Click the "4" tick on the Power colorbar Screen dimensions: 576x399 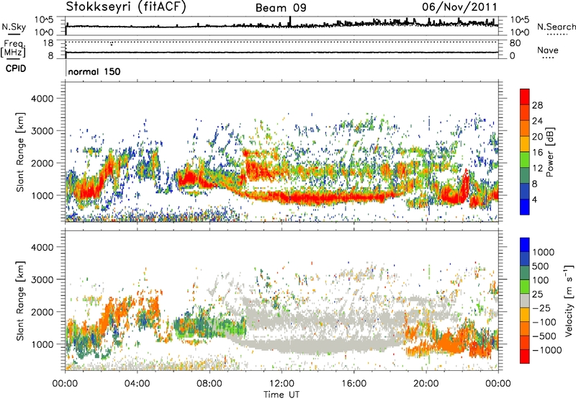coord(534,199)
